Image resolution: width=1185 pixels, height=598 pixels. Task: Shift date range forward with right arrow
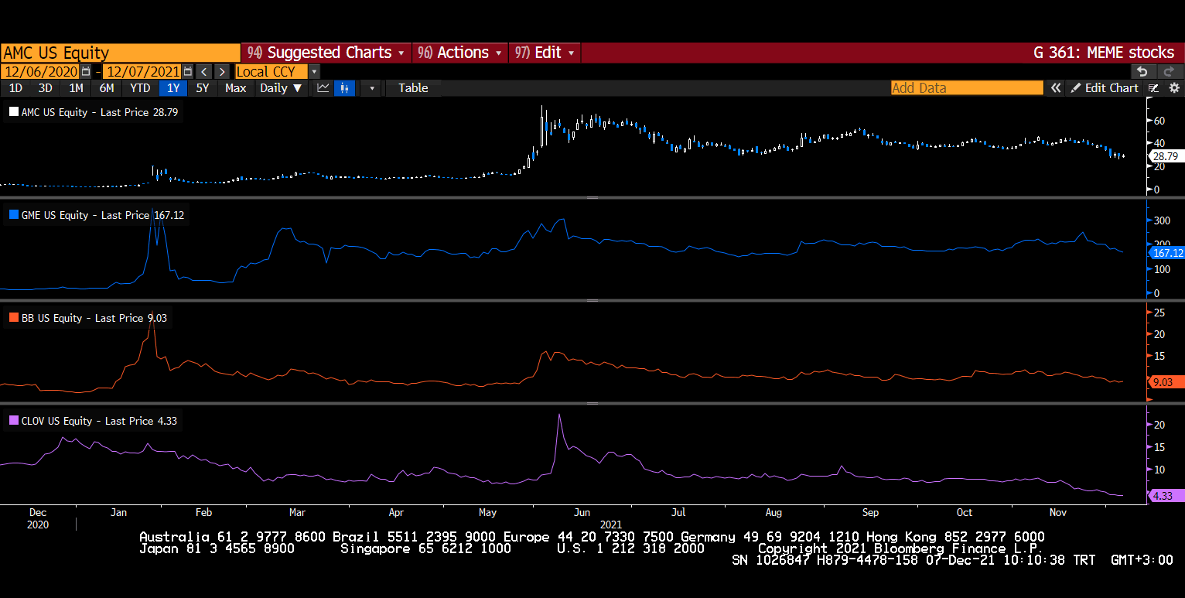point(222,71)
